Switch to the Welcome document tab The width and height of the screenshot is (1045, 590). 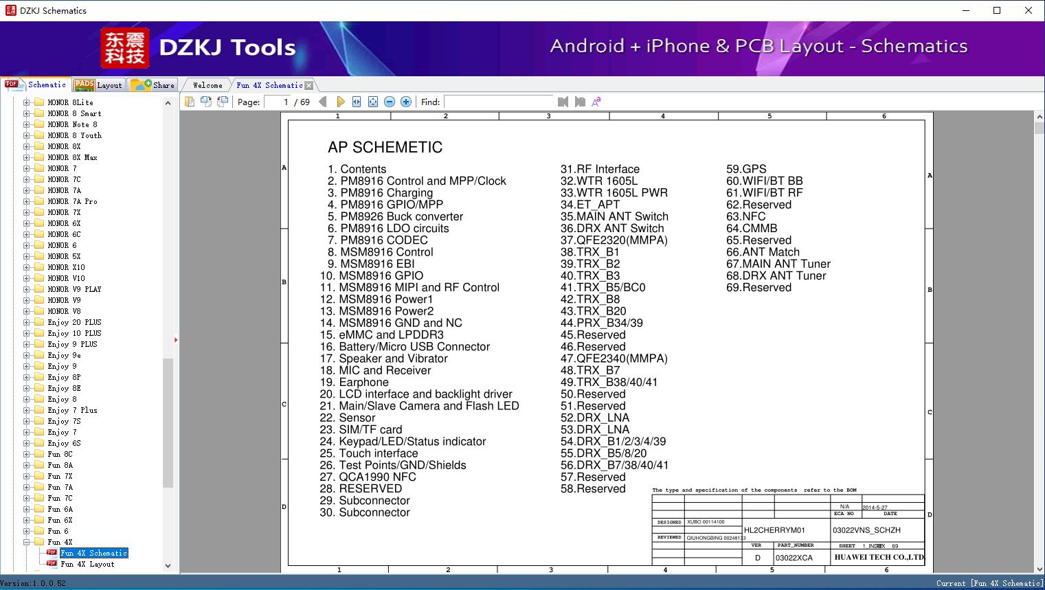click(x=207, y=85)
